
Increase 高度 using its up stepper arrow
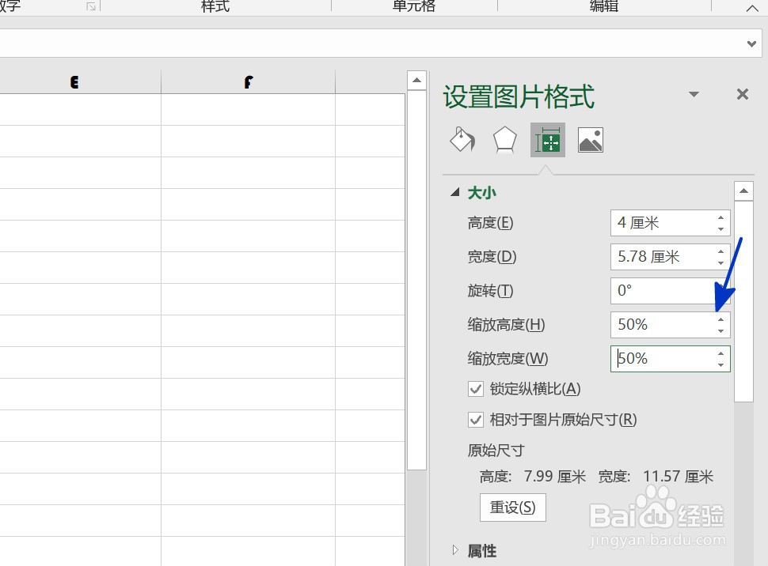pos(720,218)
